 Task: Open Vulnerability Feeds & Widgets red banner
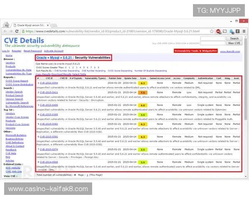[x=195, y=51]
